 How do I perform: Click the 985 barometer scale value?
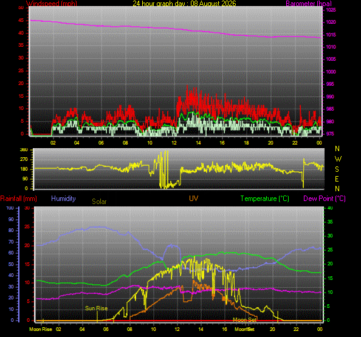click(x=330, y=109)
